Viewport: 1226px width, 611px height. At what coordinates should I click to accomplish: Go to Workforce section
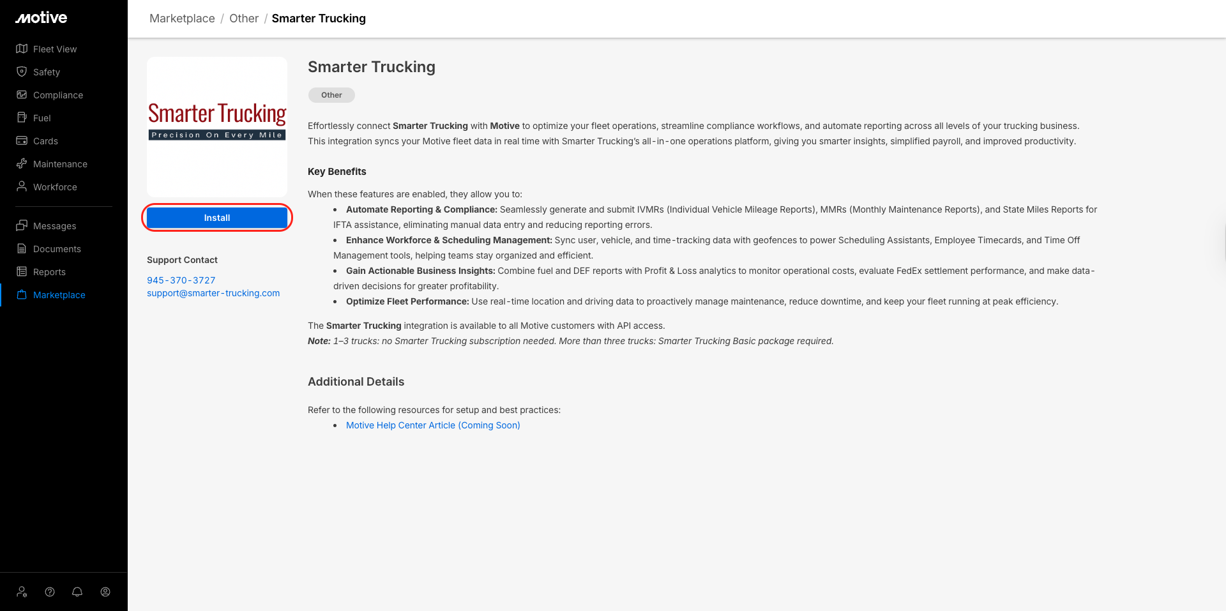pyautogui.click(x=55, y=187)
